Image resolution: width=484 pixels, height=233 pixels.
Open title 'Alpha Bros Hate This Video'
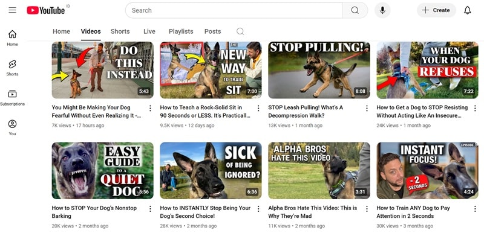pos(312,212)
